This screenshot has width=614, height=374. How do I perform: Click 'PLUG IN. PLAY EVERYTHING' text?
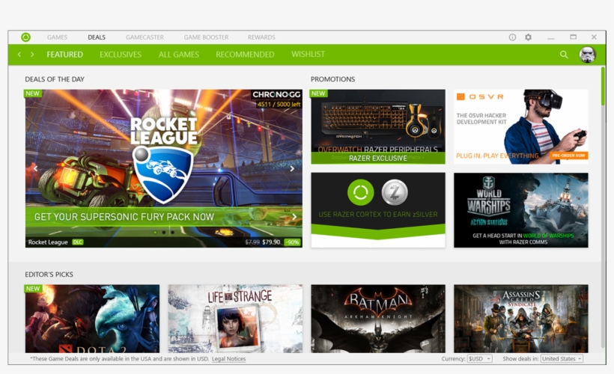click(497, 156)
